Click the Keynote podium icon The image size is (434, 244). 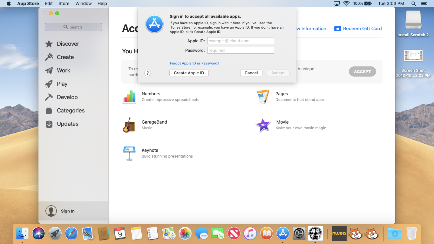(129, 153)
